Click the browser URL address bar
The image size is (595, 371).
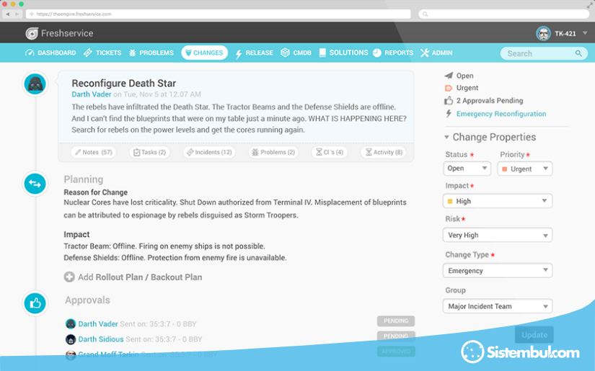click(219, 14)
